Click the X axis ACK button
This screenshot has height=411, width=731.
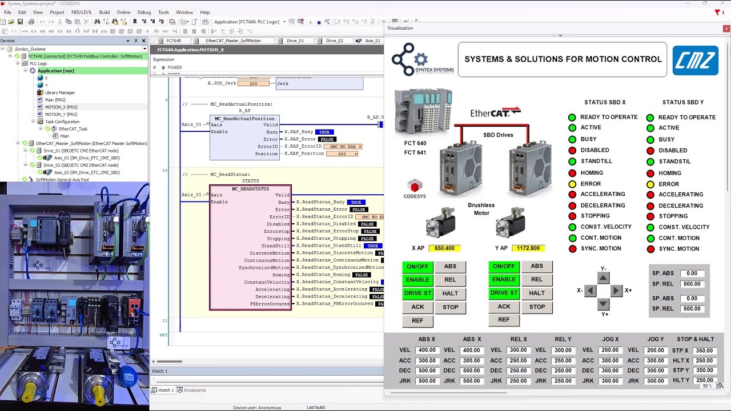point(417,307)
